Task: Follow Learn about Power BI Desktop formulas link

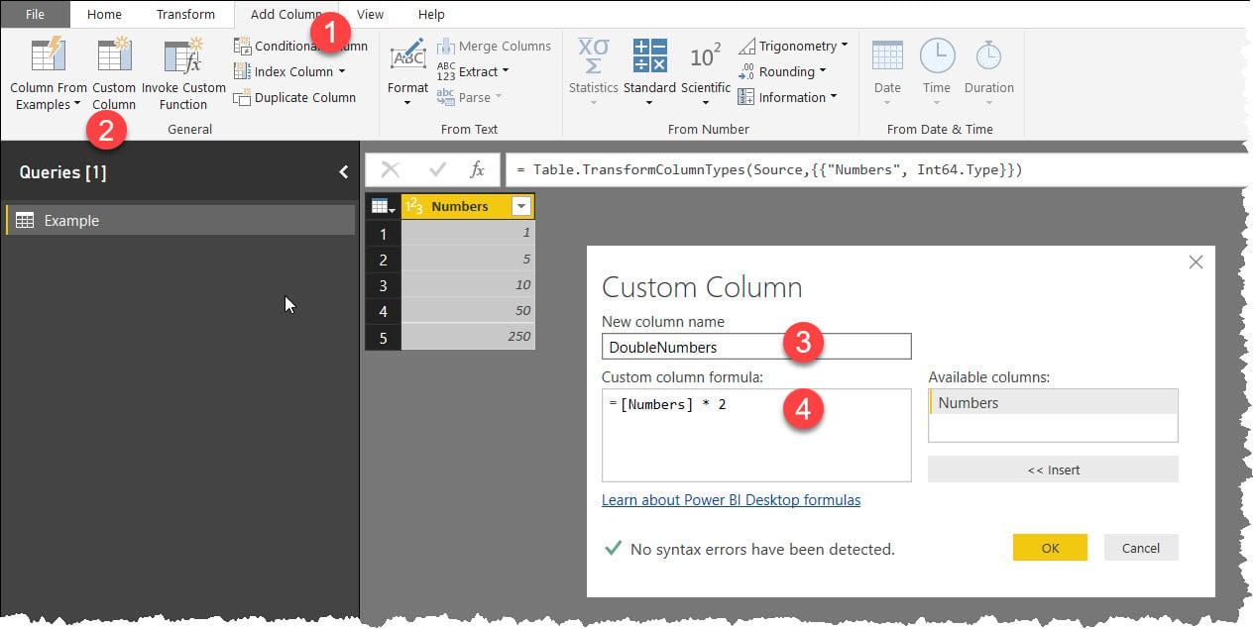Action: pos(731,500)
